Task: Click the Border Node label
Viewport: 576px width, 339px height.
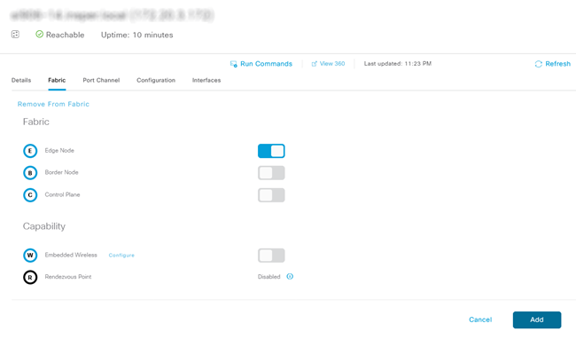Action: pyautogui.click(x=62, y=172)
